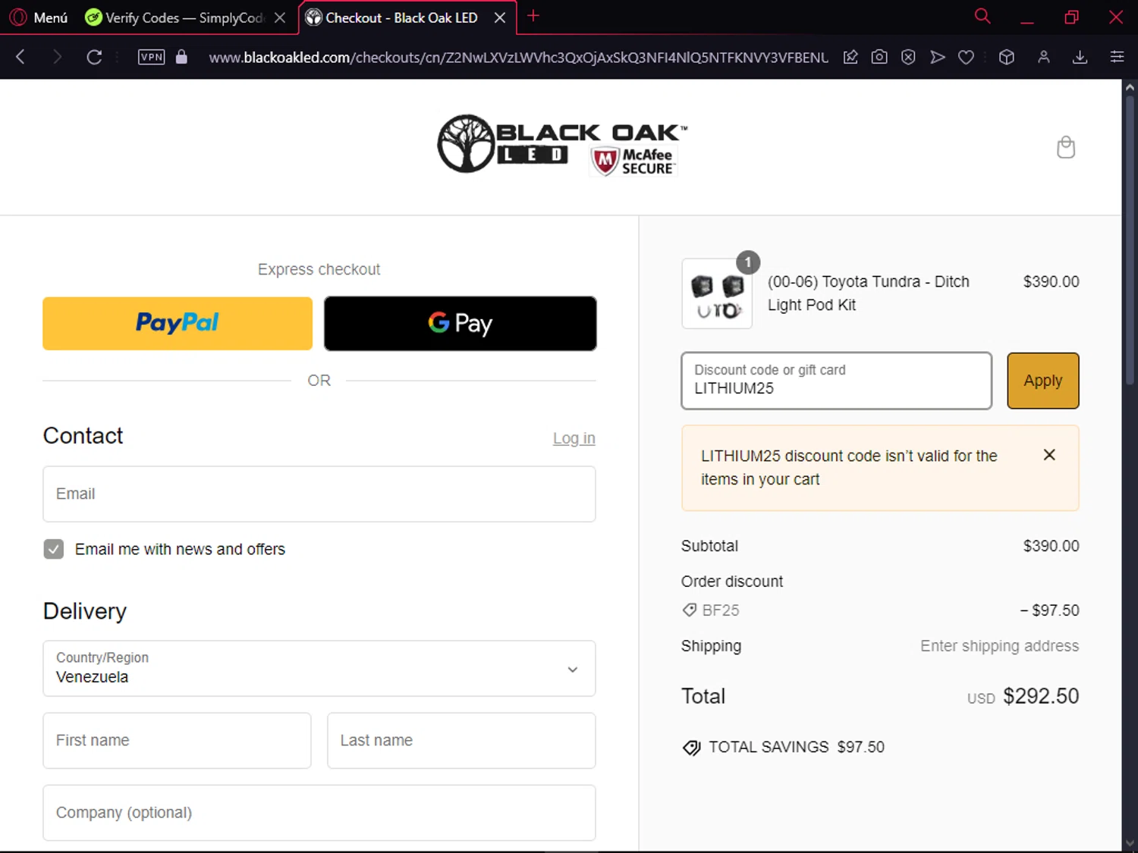Viewport: 1138px width, 853px height.
Task: Click the Black Oak LED logo
Action: click(562, 144)
